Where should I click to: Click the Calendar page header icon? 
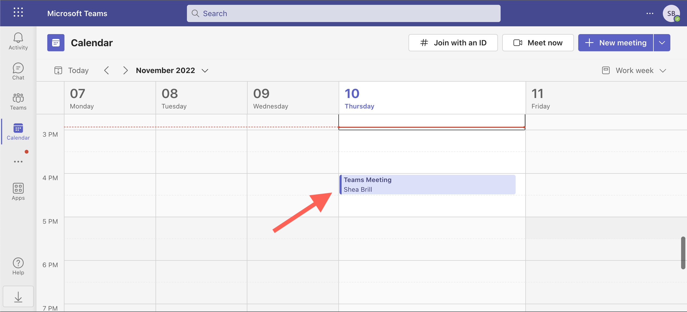tap(56, 43)
